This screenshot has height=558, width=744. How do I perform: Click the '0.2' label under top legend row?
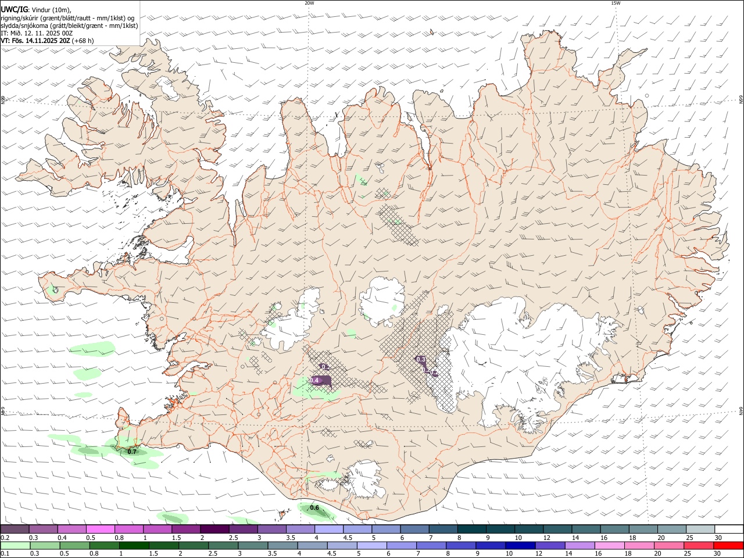[x=5, y=538]
